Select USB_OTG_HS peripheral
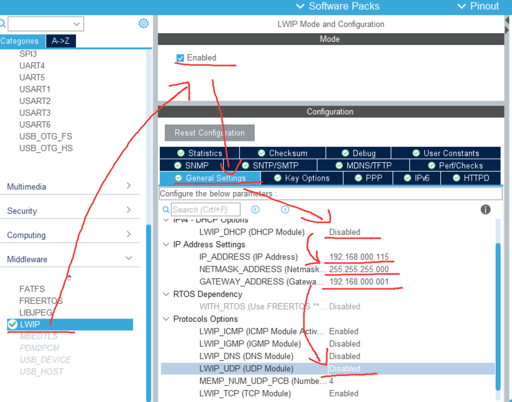The image size is (512, 402). tap(46, 148)
